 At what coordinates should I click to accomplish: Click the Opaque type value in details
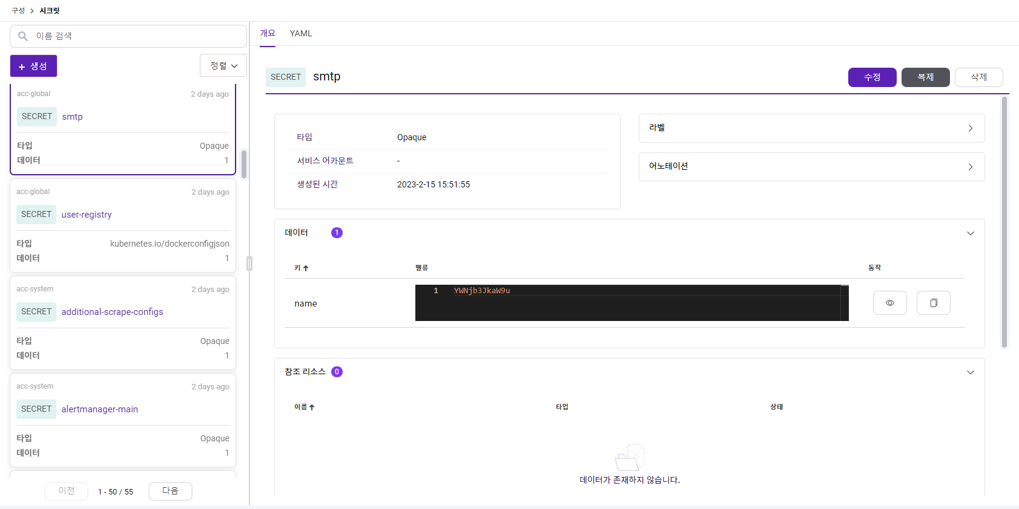click(412, 138)
